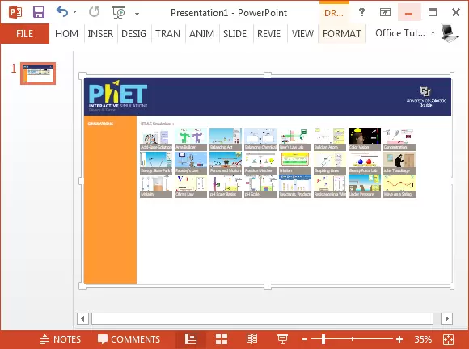Screen dimensions: 469x349
Task: Switch to the INSERT ribbon tab
Action: pos(100,33)
